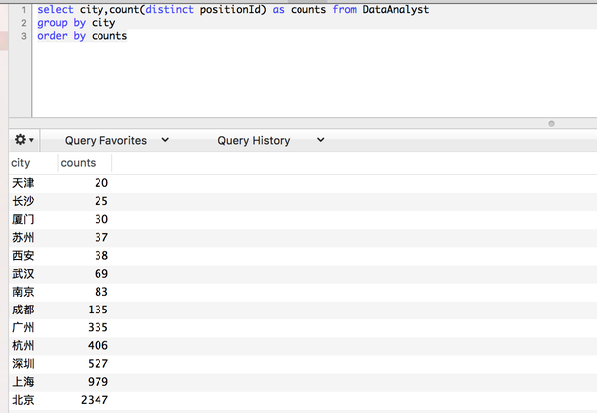Click the small round pane resize handle
This screenshot has height=413, width=597.
[550, 123]
